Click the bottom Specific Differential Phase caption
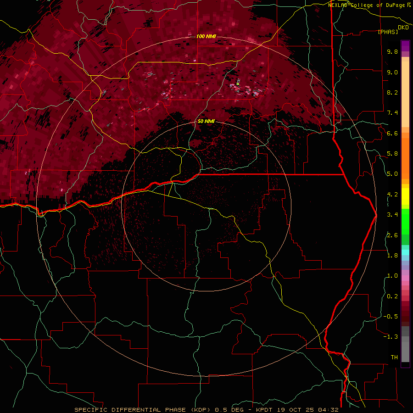 (206, 410)
